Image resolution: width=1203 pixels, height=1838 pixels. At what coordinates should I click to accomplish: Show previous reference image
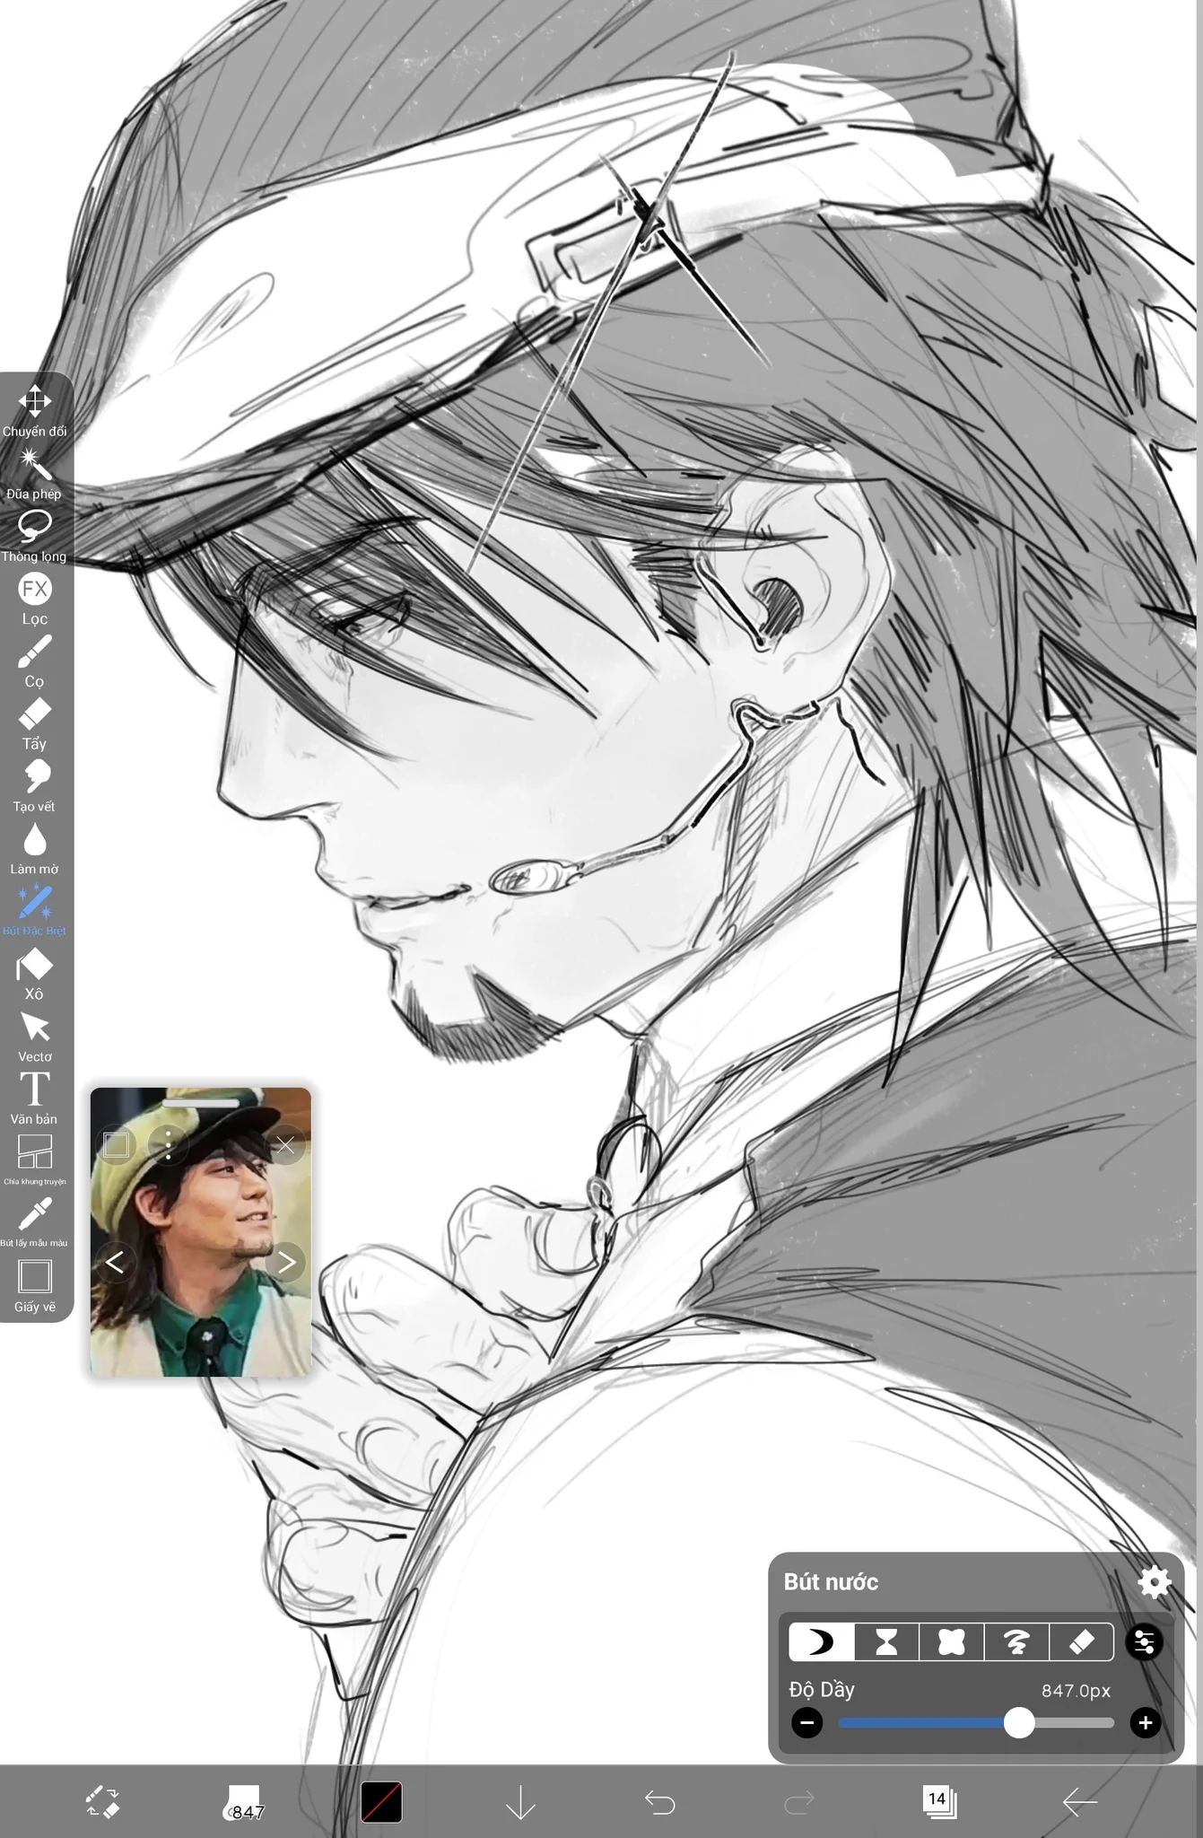coord(115,1262)
